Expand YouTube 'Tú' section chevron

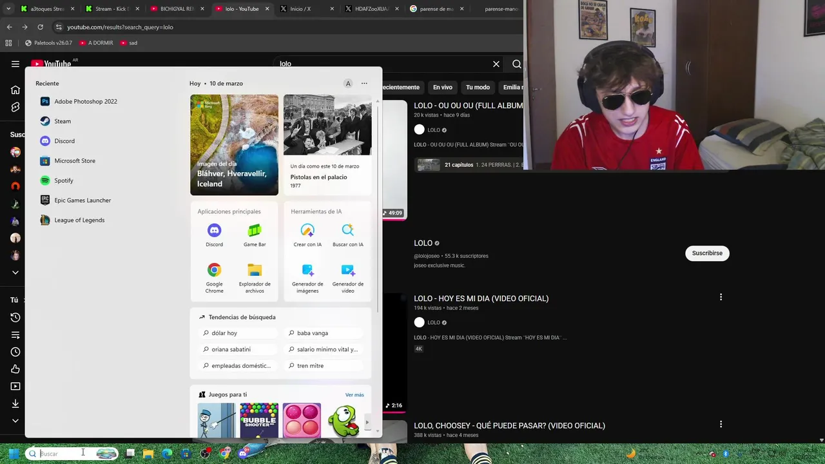click(x=15, y=421)
